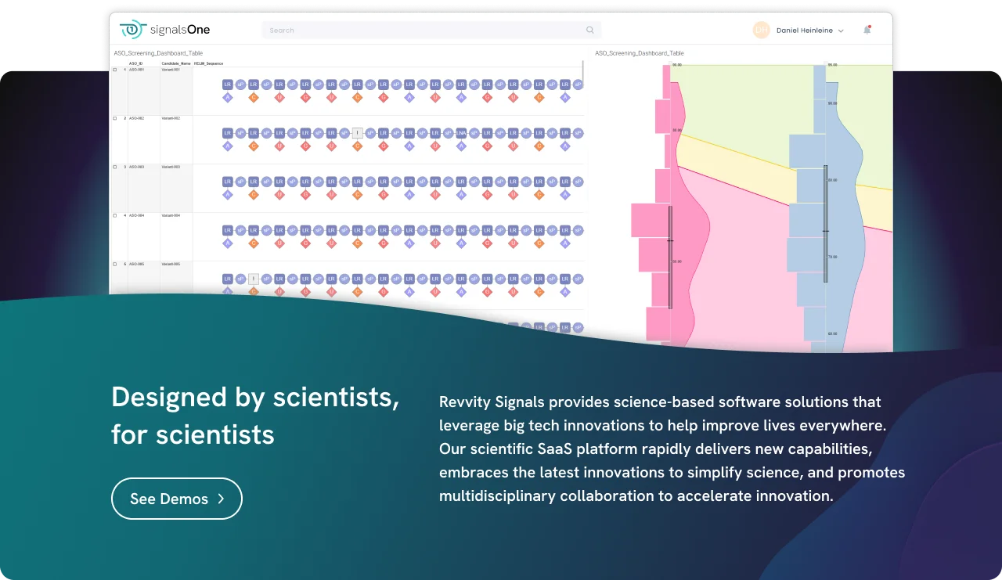The height and width of the screenshot is (580, 1002).
Task: Click the Candidate_Name column header
Action: coord(176,63)
